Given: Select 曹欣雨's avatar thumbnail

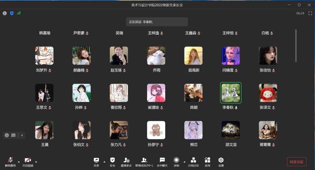Looking at the screenshot, I should (119, 93).
